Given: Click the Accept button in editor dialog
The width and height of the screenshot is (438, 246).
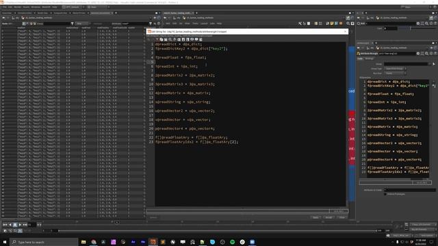Looking at the screenshot, I should [328, 217].
